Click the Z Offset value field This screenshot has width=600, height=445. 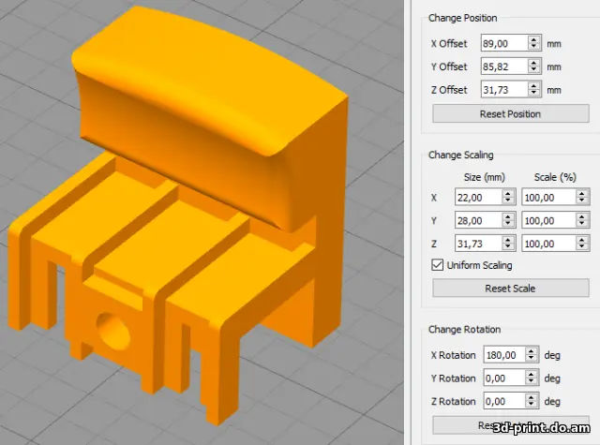502,90
